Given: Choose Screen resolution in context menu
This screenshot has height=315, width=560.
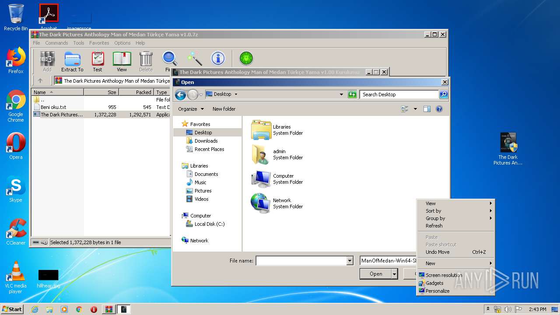Looking at the screenshot, I should coord(455,275).
